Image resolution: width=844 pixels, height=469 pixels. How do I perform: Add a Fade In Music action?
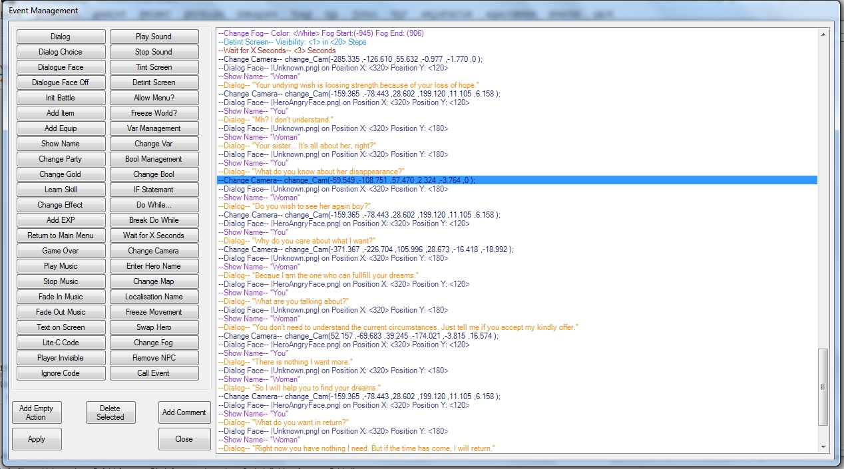[x=61, y=297]
